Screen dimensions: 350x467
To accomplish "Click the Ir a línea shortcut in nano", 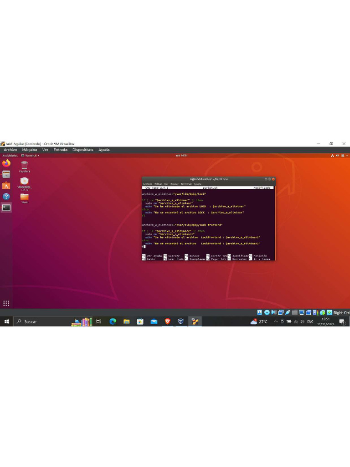I will pos(259,259).
